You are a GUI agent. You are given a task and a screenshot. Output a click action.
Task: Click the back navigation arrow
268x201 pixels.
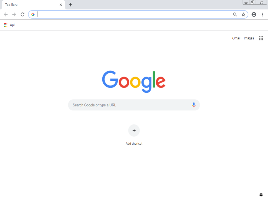(6, 15)
